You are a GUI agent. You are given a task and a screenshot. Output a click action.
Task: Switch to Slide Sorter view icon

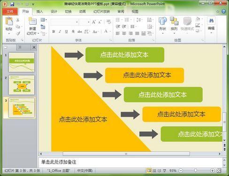[154, 171]
